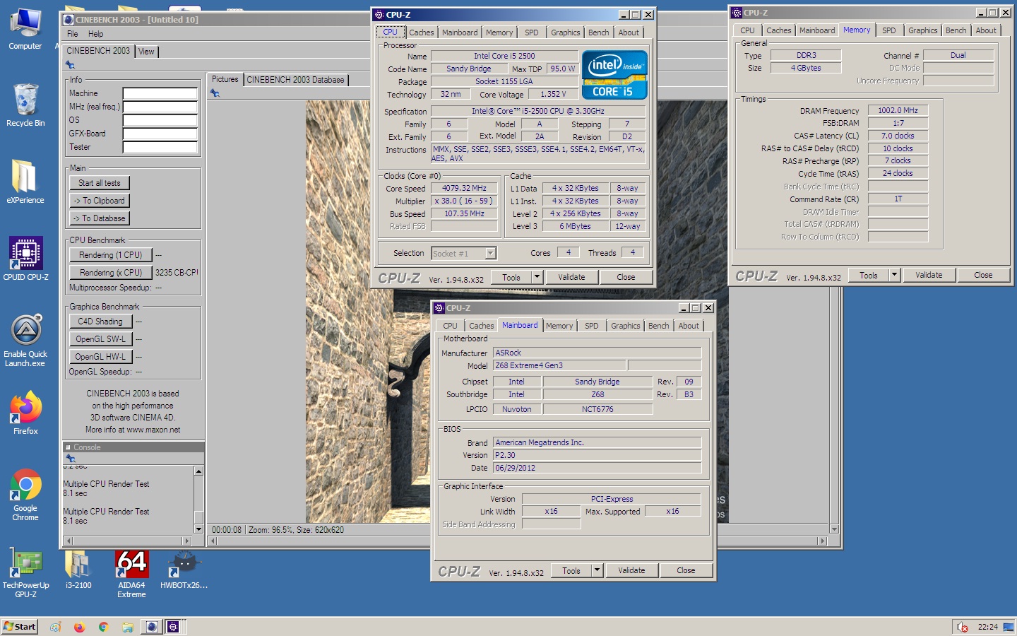
Task: Open Graphics tab in Mainboard CPU-Z window
Action: click(626, 326)
